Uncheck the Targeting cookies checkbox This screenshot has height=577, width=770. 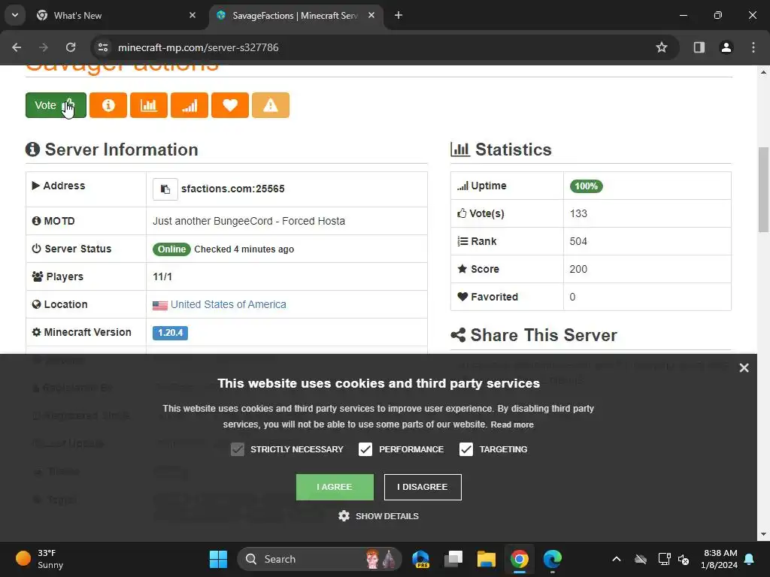point(466,449)
